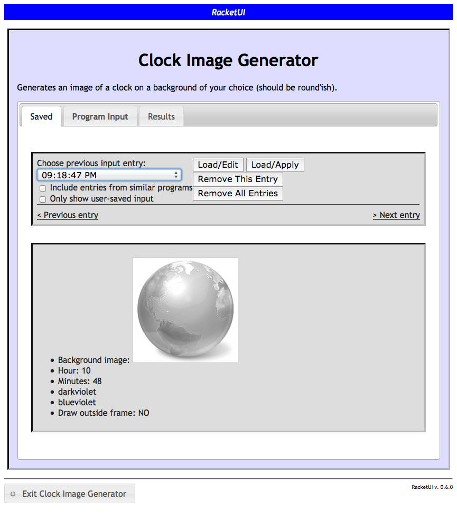Click the power icon in the Exit button
This screenshot has height=518, width=457.
tap(13, 494)
